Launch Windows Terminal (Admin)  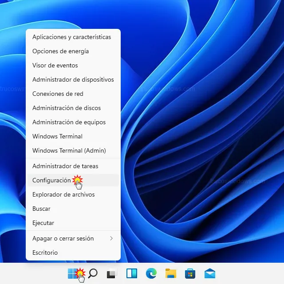[x=69, y=150]
